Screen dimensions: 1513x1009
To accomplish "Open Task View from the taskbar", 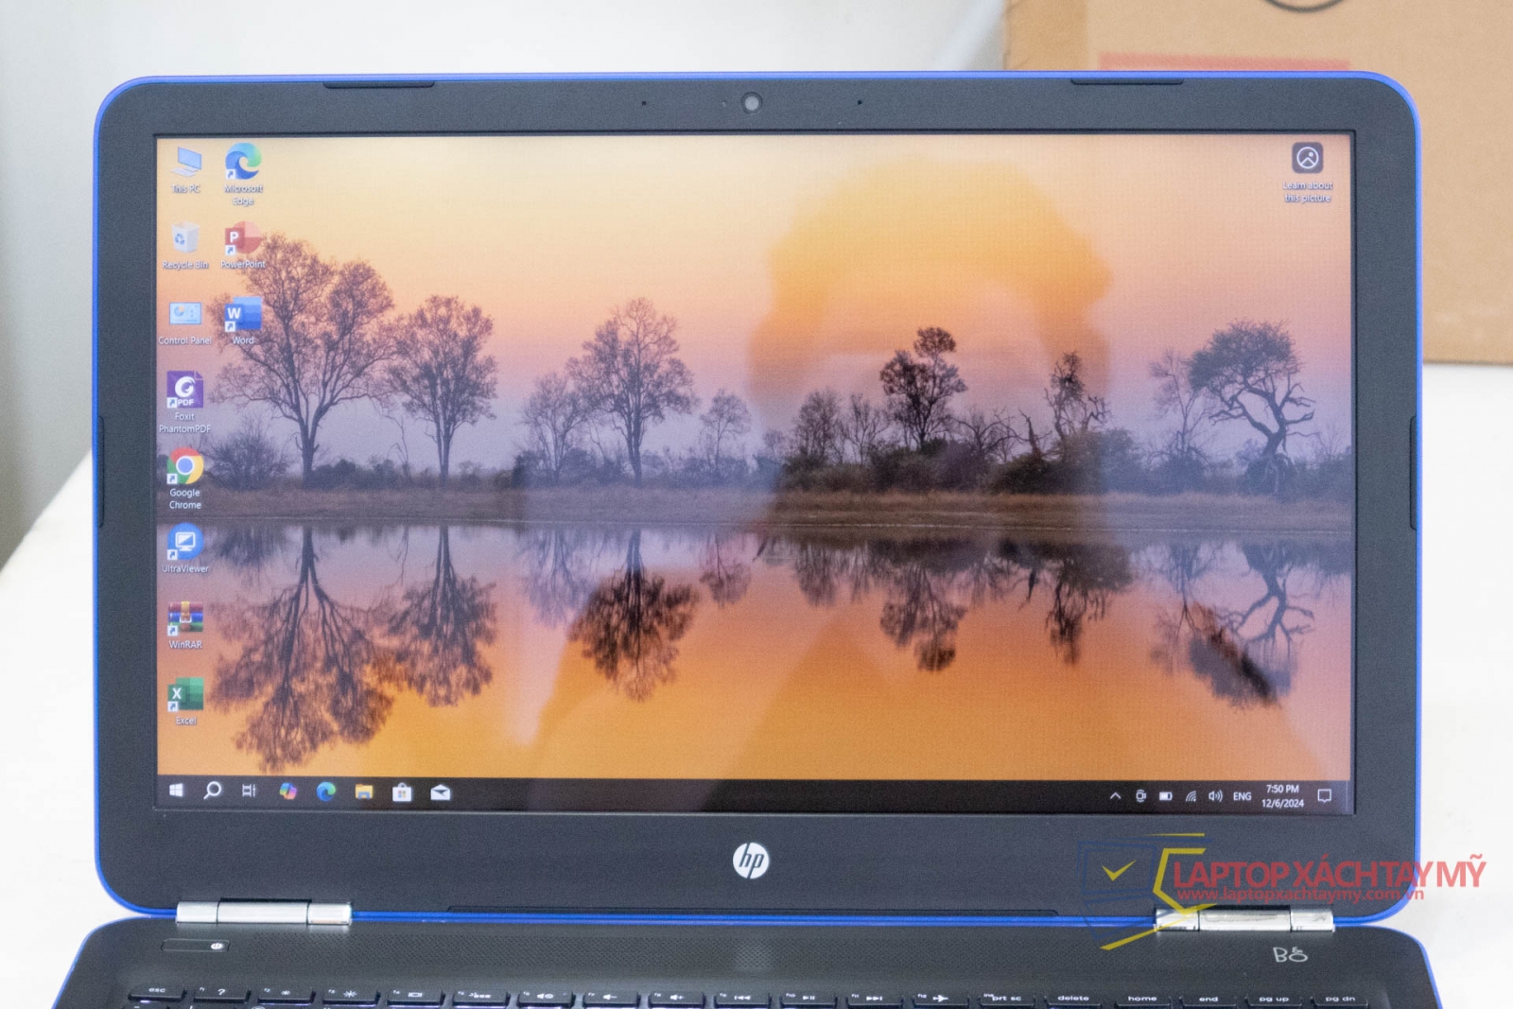I will (x=250, y=791).
